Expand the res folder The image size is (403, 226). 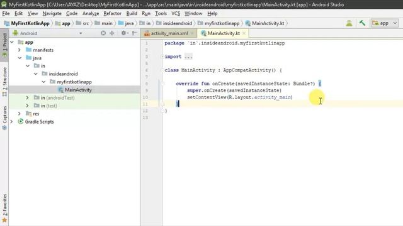point(20,114)
